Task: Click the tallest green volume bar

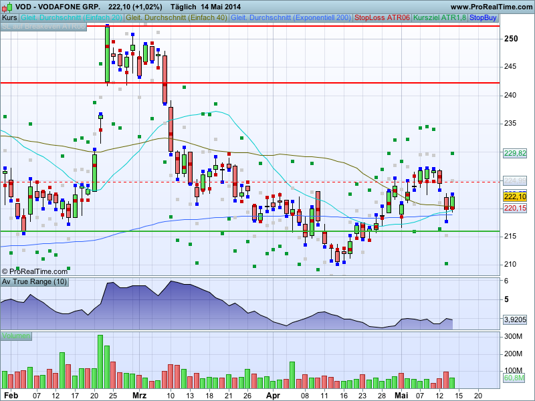Action: coord(100,362)
